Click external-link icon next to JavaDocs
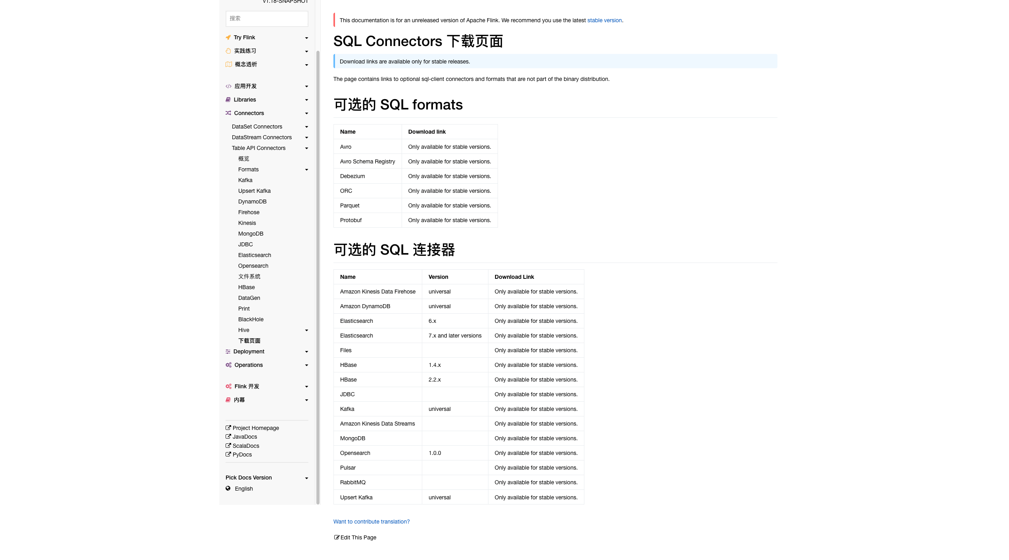Screen dimensions: 1009x560 pyautogui.click(x=228, y=436)
